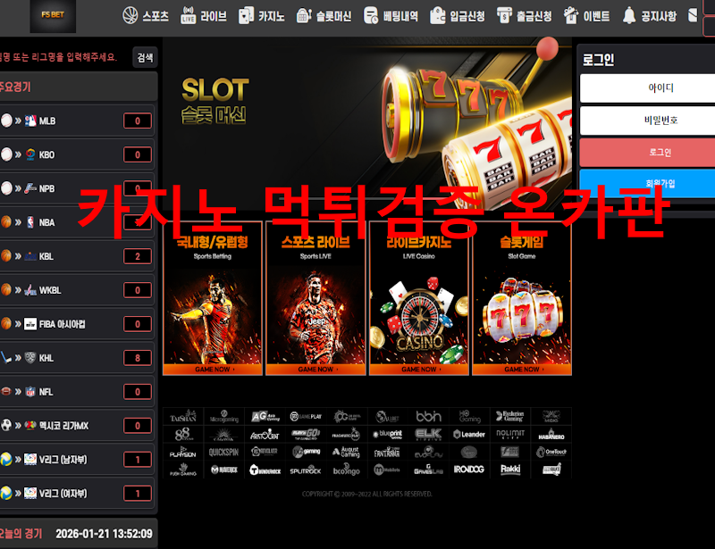
Task: Click the Leander provider logo
Action: tap(469, 434)
